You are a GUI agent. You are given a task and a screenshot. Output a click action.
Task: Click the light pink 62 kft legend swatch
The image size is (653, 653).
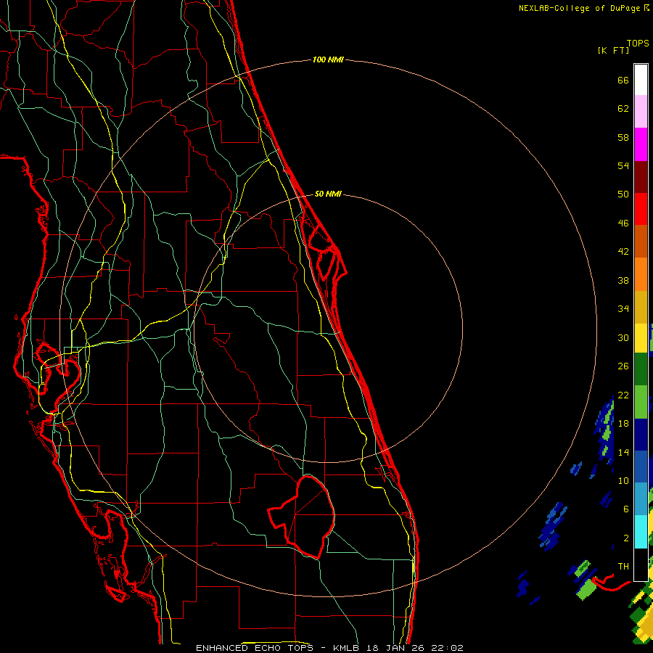641,112
